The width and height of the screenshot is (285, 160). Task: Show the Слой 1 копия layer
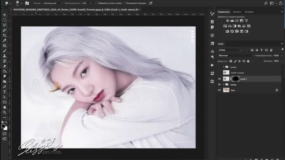(x=220, y=73)
